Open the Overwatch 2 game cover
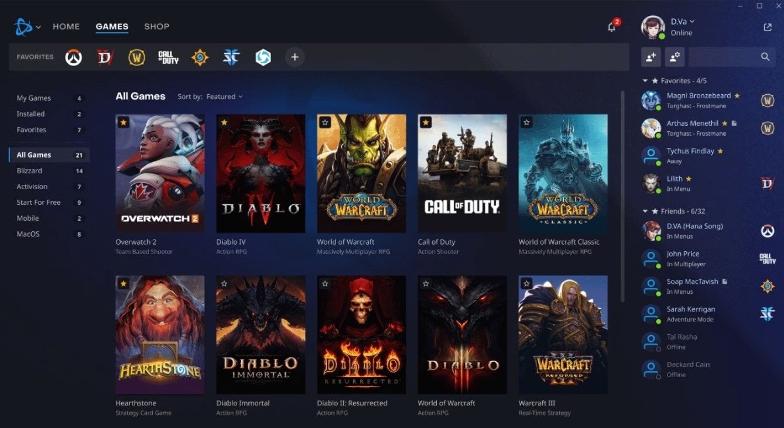Viewport: 784px width, 428px height. 160,173
